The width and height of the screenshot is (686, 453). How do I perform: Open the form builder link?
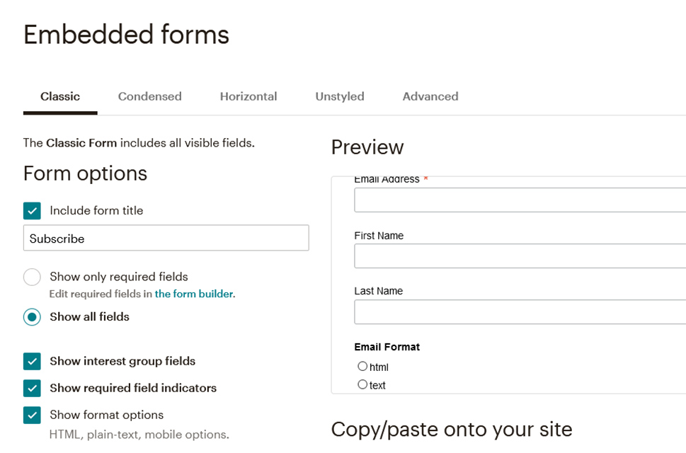[195, 293]
